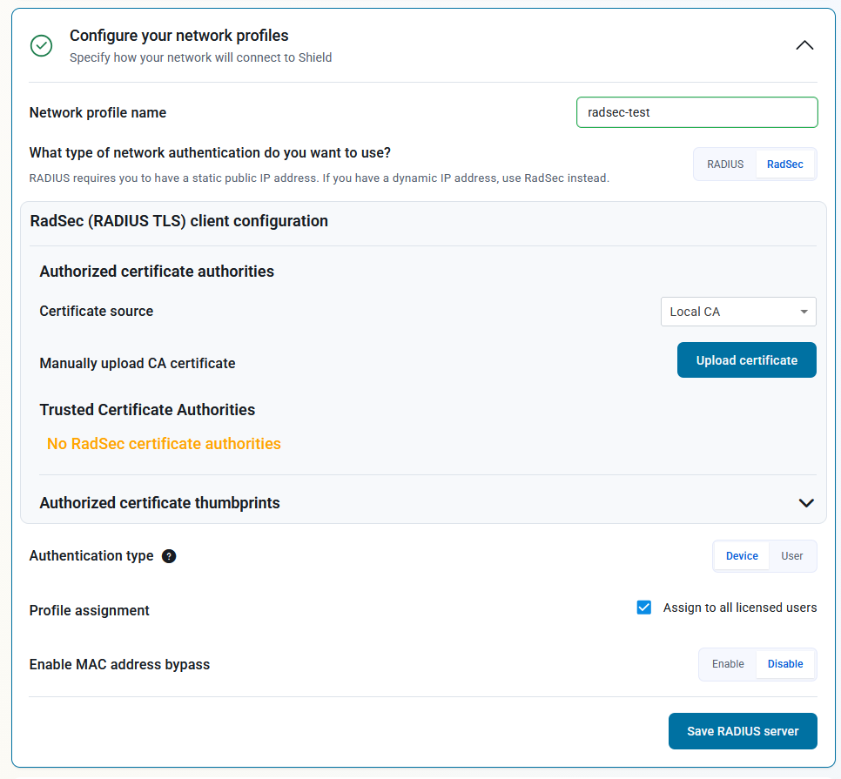The width and height of the screenshot is (841, 779).
Task: Click 'Authorized certificate authorities' heading
Action: click(x=157, y=272)
